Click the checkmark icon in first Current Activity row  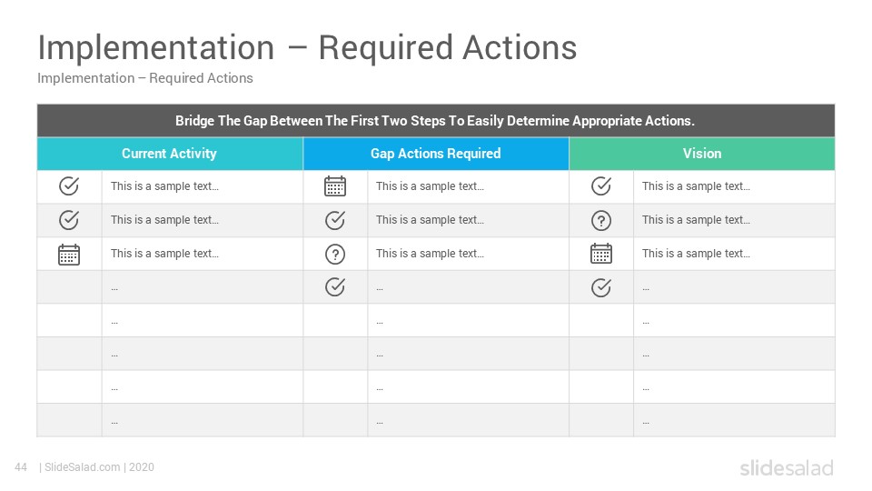click(x=69, y=185)
